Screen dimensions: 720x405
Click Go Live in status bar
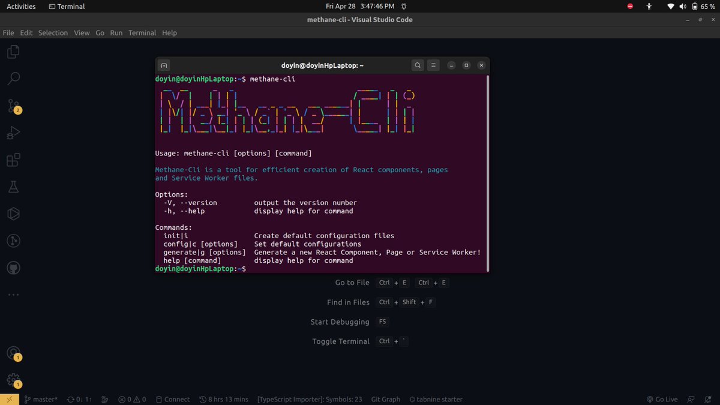pos(662,399)
